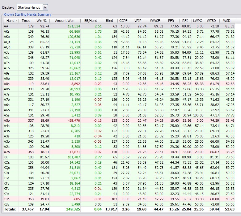Click the amount won value -3,892
241x216 pixels.
click(x=75, y=84)
